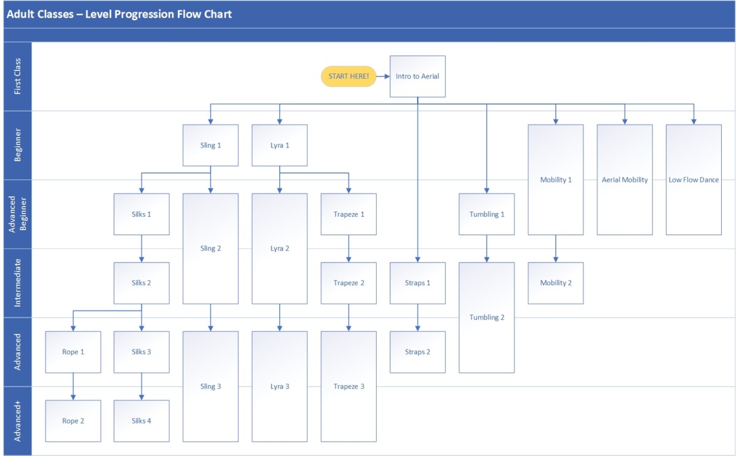Click the Sling 1 class box

pyautogui.click(x=210, y=145)
